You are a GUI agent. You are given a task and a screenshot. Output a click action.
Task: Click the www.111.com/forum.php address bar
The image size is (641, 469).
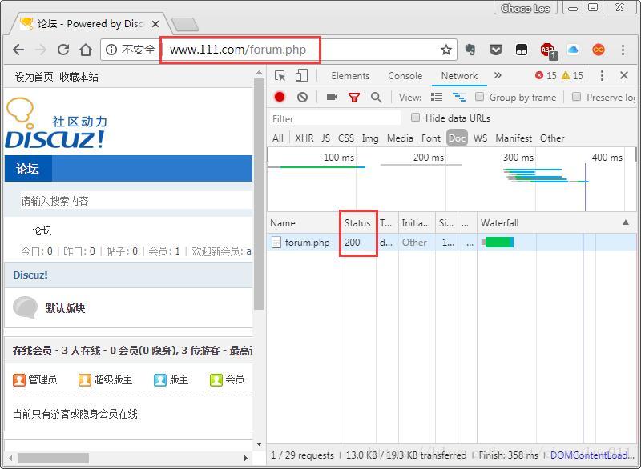pyautogui.click(x=238, y=50)
